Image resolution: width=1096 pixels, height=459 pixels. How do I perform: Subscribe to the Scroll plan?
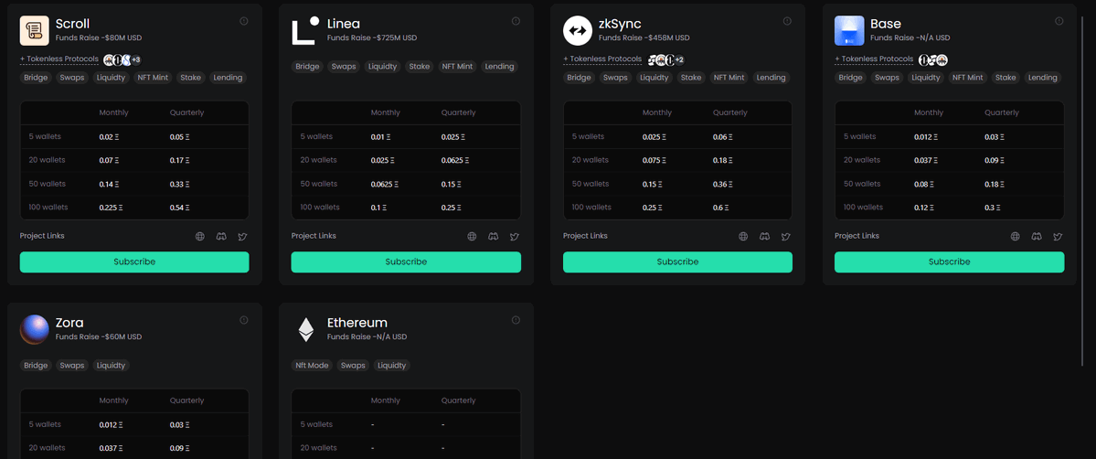(134, 262)
